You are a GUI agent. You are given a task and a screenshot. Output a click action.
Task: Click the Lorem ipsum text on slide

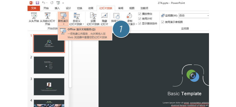[x=186, y=104]
